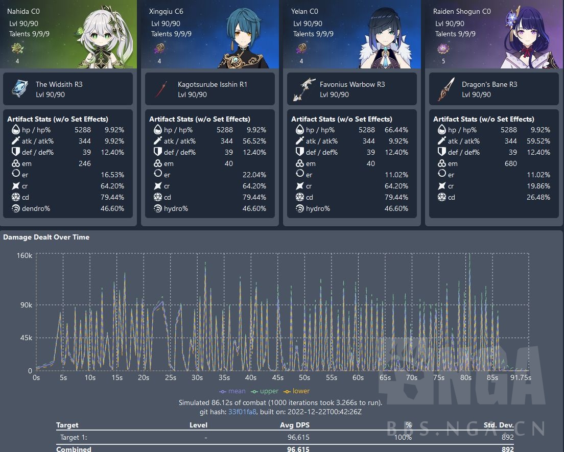Click Nahida's artifact set icon
Viewport: 564px width, 452px height.
17,49
